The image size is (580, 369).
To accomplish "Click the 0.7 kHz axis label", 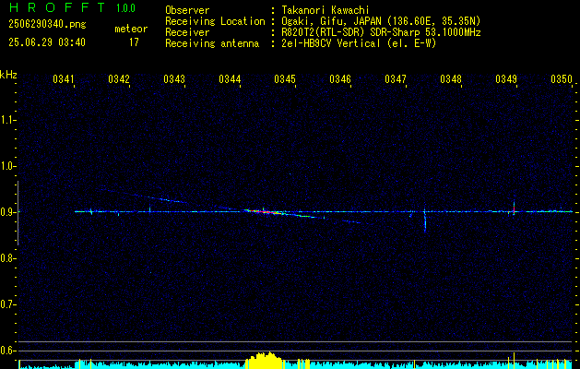I will click(x=7, y=304).
